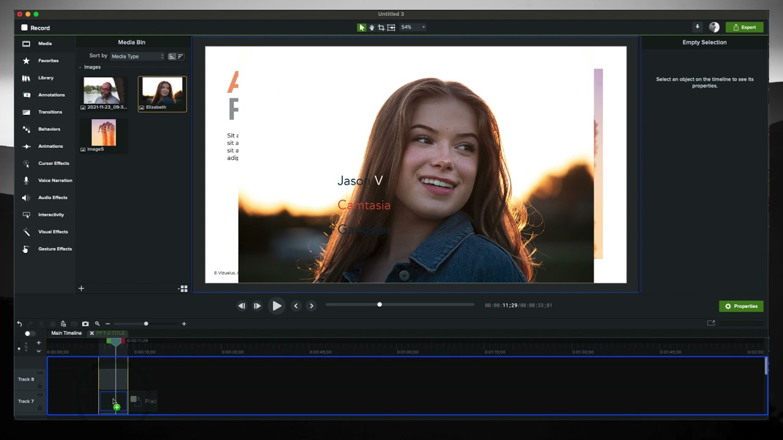Open the user account avatar
The height and width of the screenshot is (440, 783).
(x=714, y=28)
